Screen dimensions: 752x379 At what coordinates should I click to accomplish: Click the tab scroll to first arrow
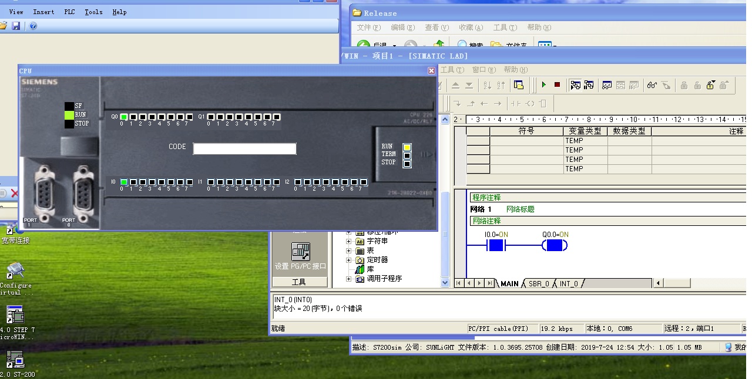point(459,283)
